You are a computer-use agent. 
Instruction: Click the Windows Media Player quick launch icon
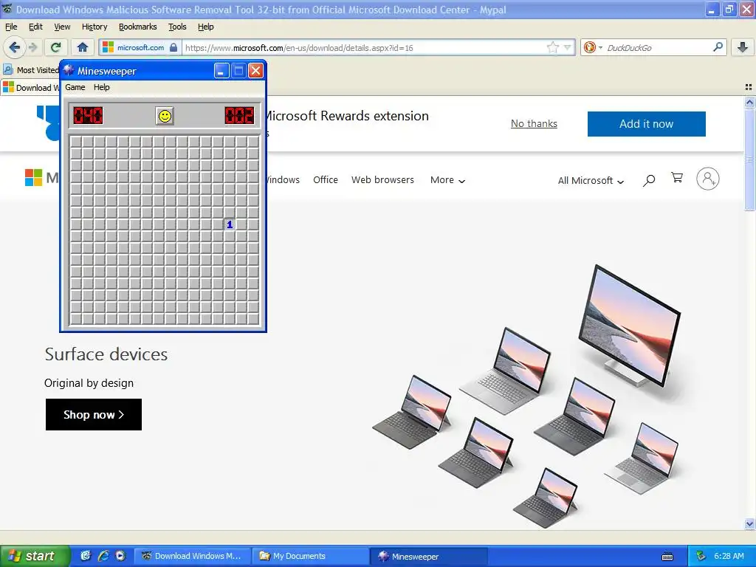tap(120, 556)
